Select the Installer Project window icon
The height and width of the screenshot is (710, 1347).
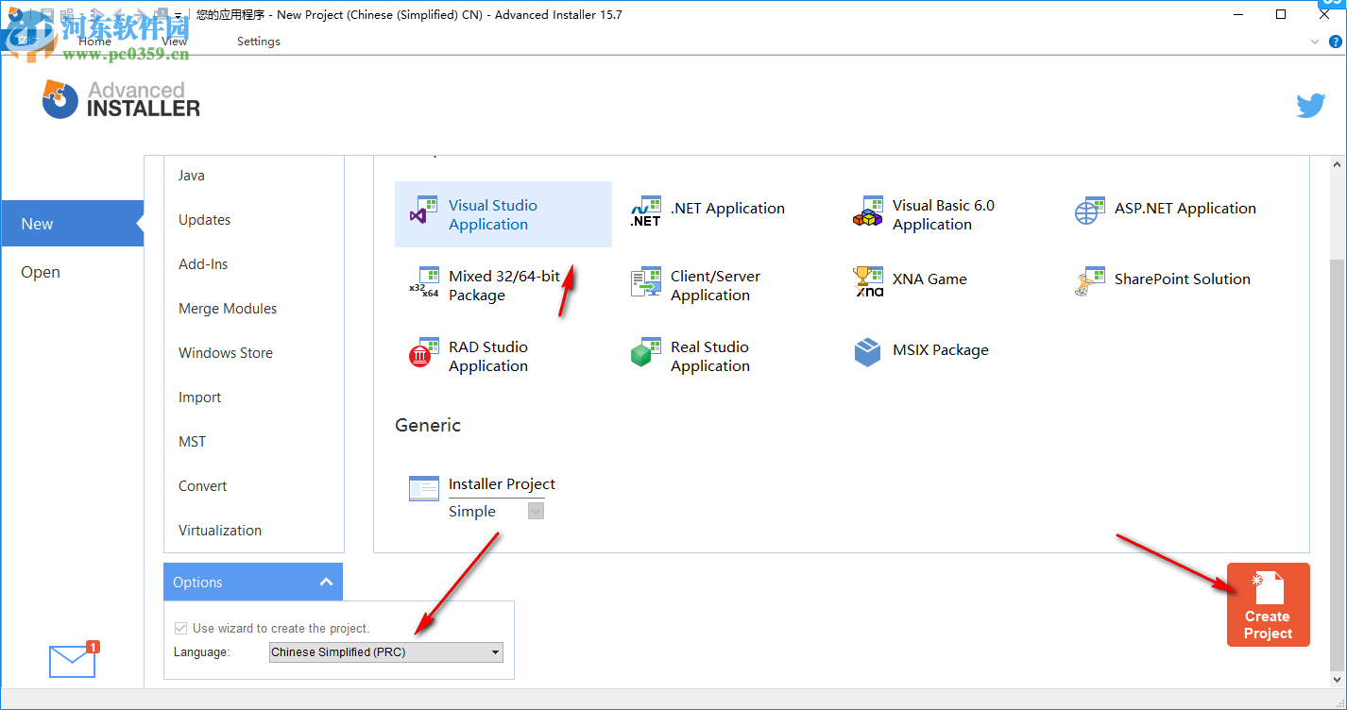click(x=424, y=488)
